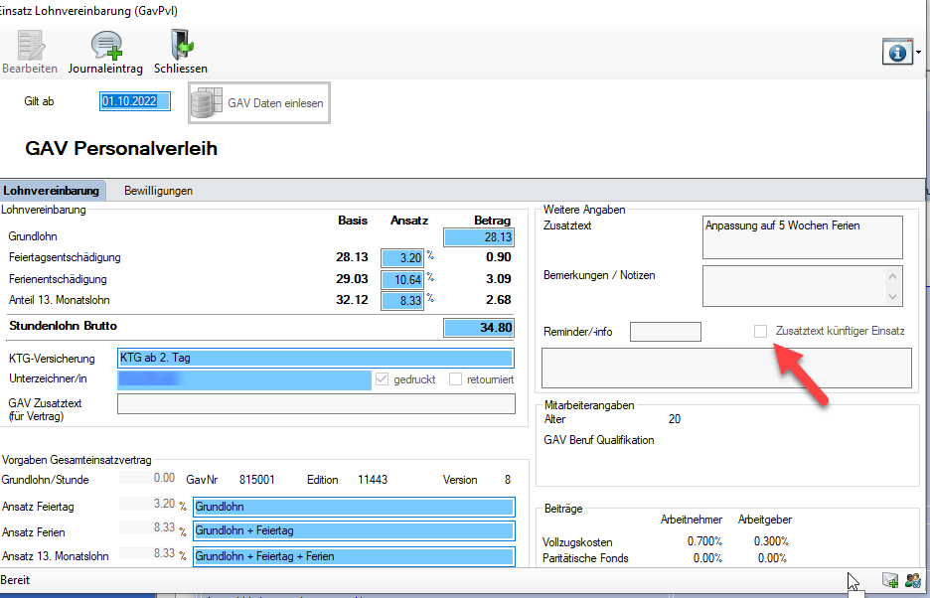This screenshot has width=930, height=598.
Task: Click the GAV Beruf Qualifikation label
Action: (x=599, y=440)
